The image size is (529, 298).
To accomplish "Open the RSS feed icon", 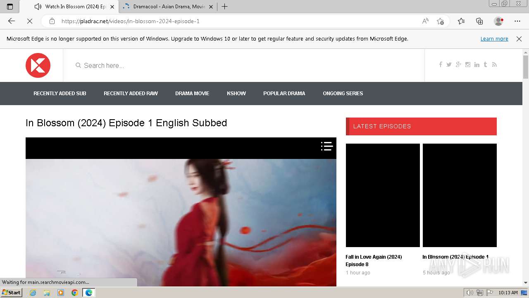I will point(494,65).
